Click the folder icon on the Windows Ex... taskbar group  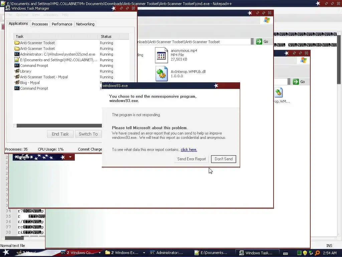click(x=108, y=253)
